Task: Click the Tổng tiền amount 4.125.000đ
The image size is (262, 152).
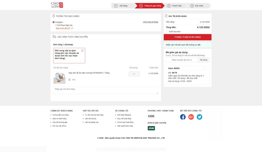Action: tap(203, 27)
